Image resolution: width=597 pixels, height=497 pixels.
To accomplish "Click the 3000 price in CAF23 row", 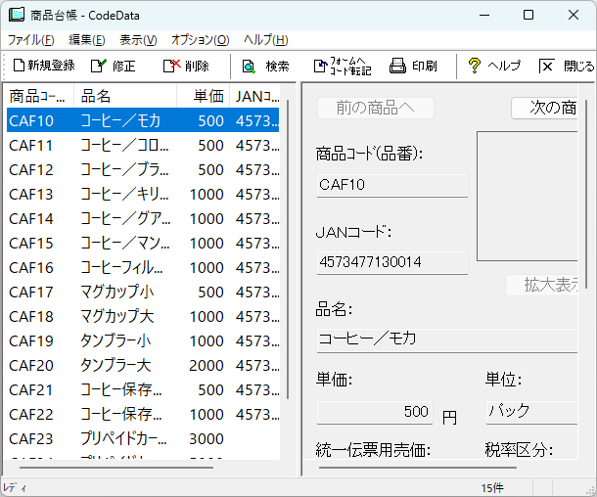I will [207, 438].
